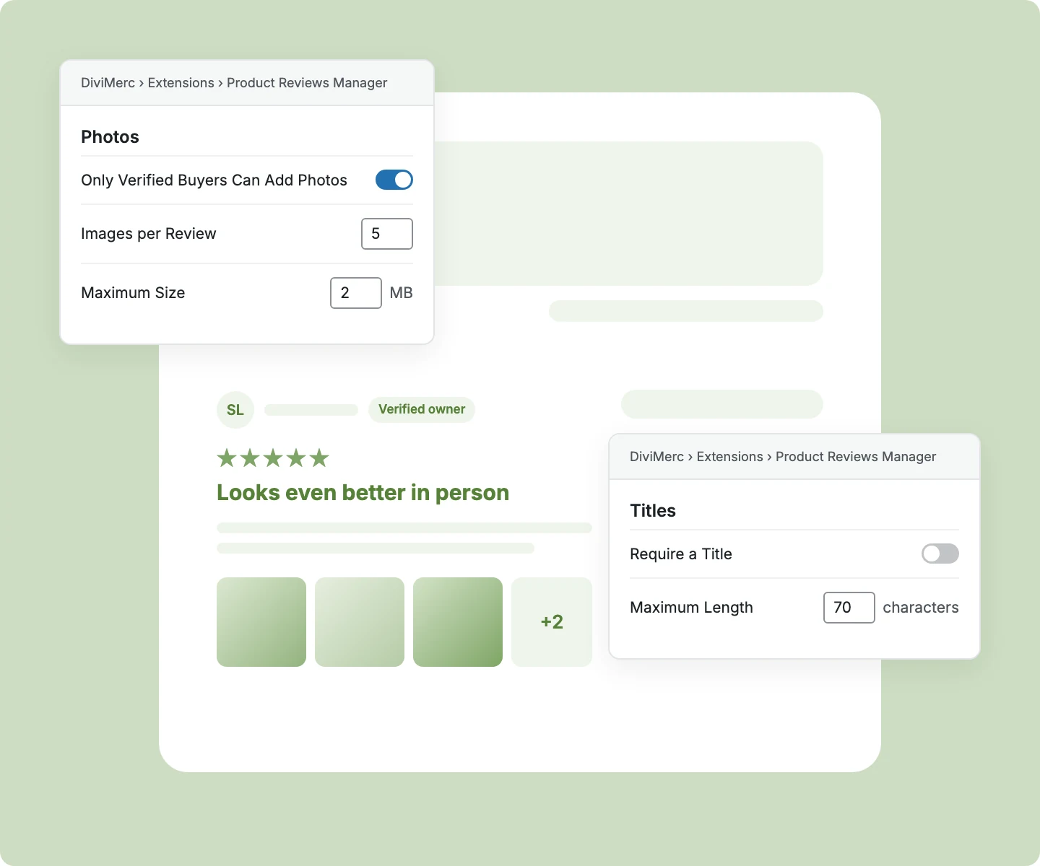Edit the Maximum Size MB field
Viewport: 1040px width, 866px height.
click(x=356, y=293)
